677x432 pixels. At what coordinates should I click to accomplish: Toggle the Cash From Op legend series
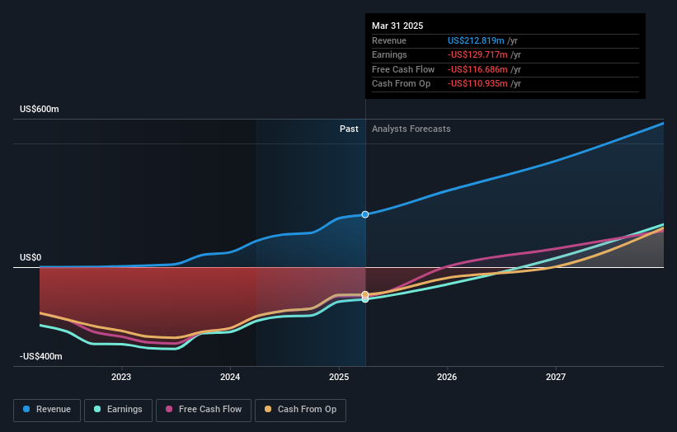click(300, 410)
